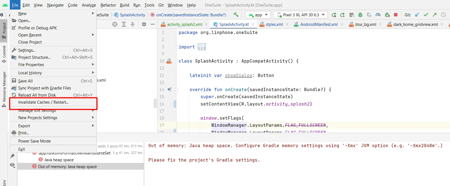450x186 pixels.
Task: Open the Profile app speedometer icon
Action: coord(378,15)
